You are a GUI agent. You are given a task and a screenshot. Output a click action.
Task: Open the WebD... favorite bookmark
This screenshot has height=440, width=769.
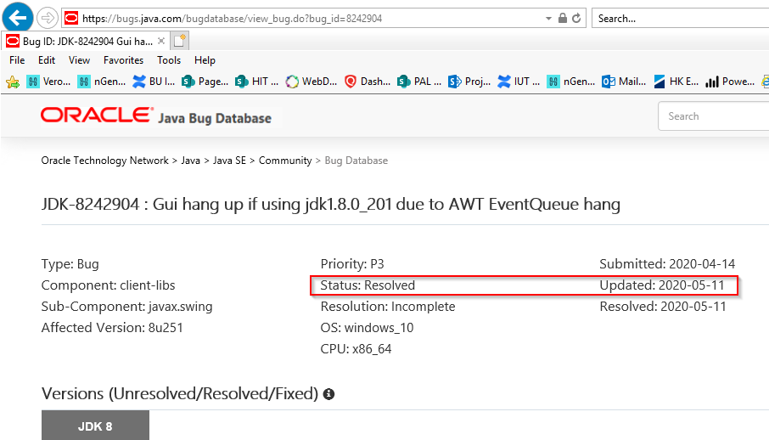tap(312, 82)
